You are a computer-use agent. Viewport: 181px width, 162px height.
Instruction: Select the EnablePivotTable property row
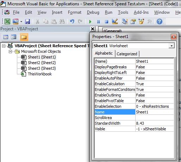(134, 101)
